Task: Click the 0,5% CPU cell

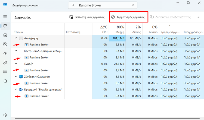Action: click(x=101, y=38)
